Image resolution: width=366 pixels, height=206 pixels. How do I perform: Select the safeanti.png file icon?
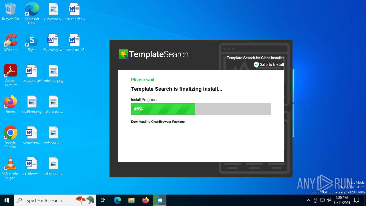(x=53, y=167)
